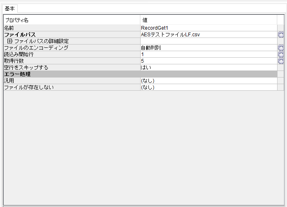Select the 名前 property label

pyautogui.click(x=9, y=28)
